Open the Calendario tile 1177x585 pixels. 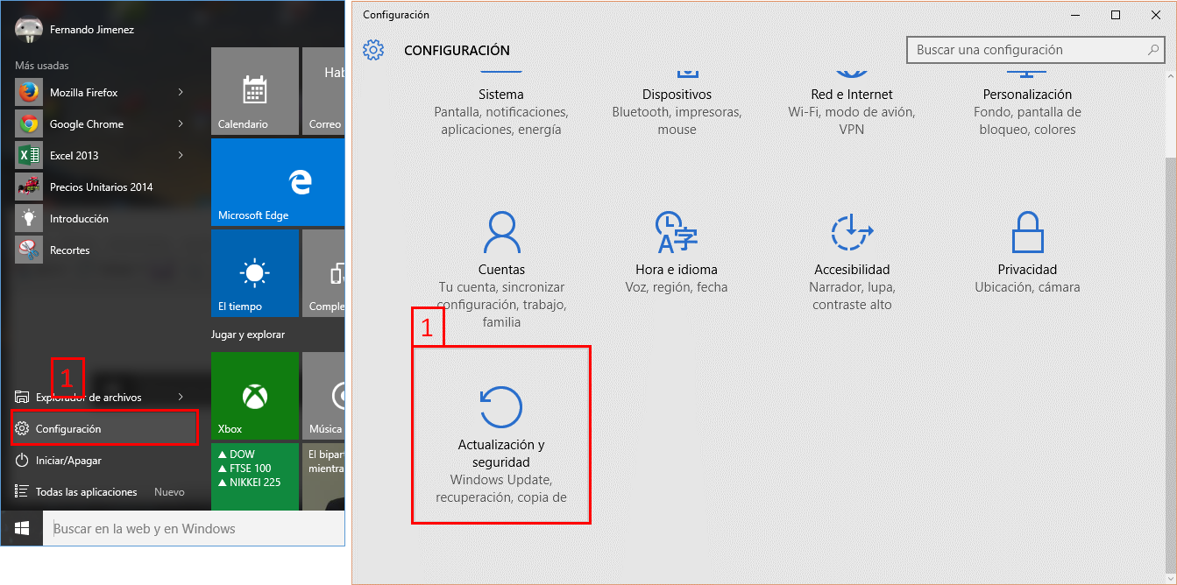click(255, 91)
